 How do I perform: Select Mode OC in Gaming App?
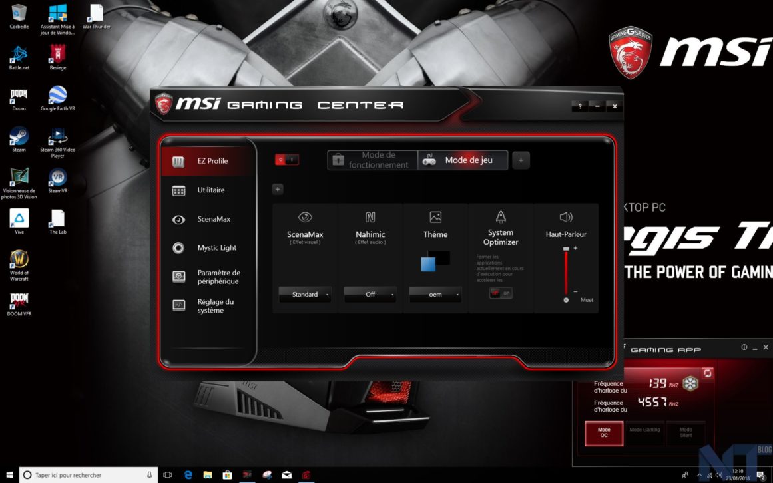604,433
